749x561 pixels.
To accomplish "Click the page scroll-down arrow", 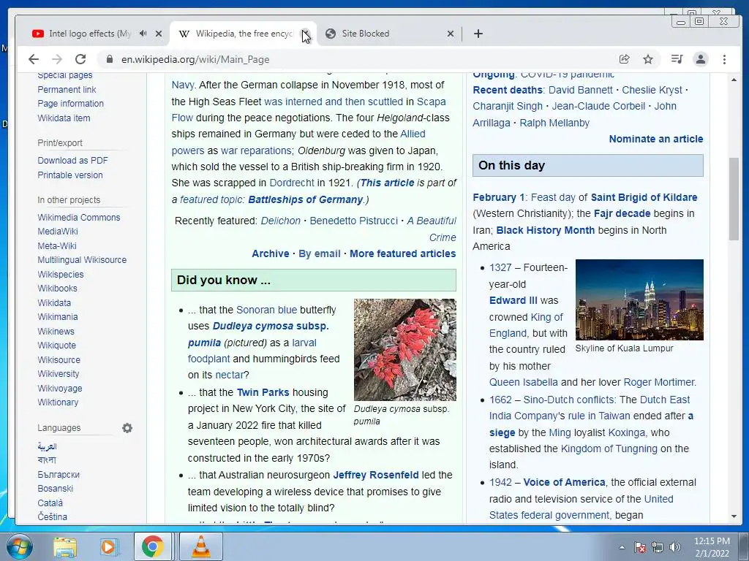I will click(x=734, y=516).
